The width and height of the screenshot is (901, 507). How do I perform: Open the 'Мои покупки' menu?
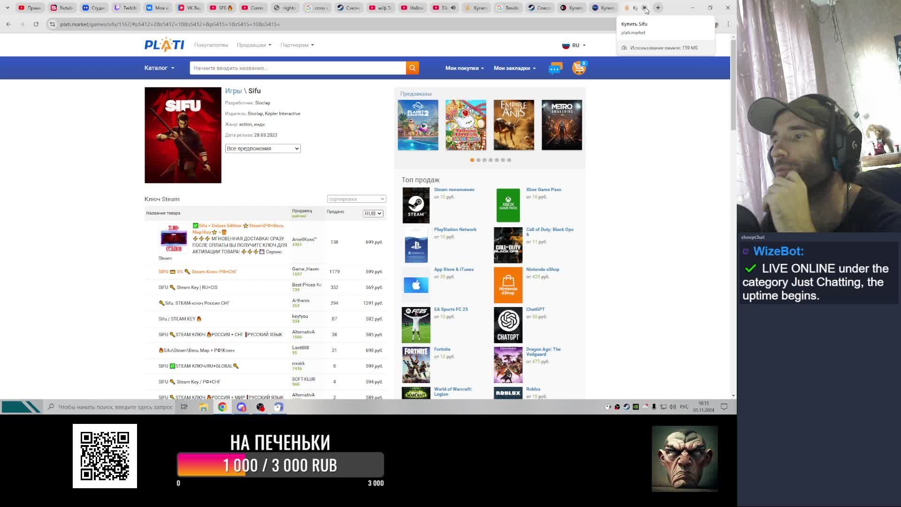pyautogui.click(x=464, y=68)
